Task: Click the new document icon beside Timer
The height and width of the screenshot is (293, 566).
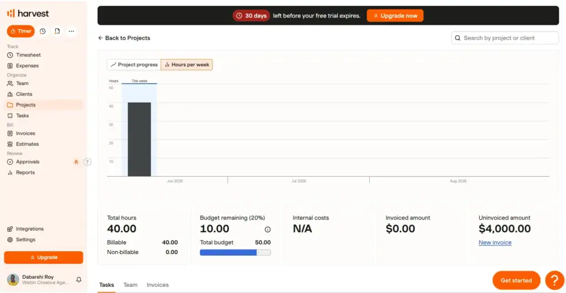Action: pyautogui.click(x=57, y=31)
